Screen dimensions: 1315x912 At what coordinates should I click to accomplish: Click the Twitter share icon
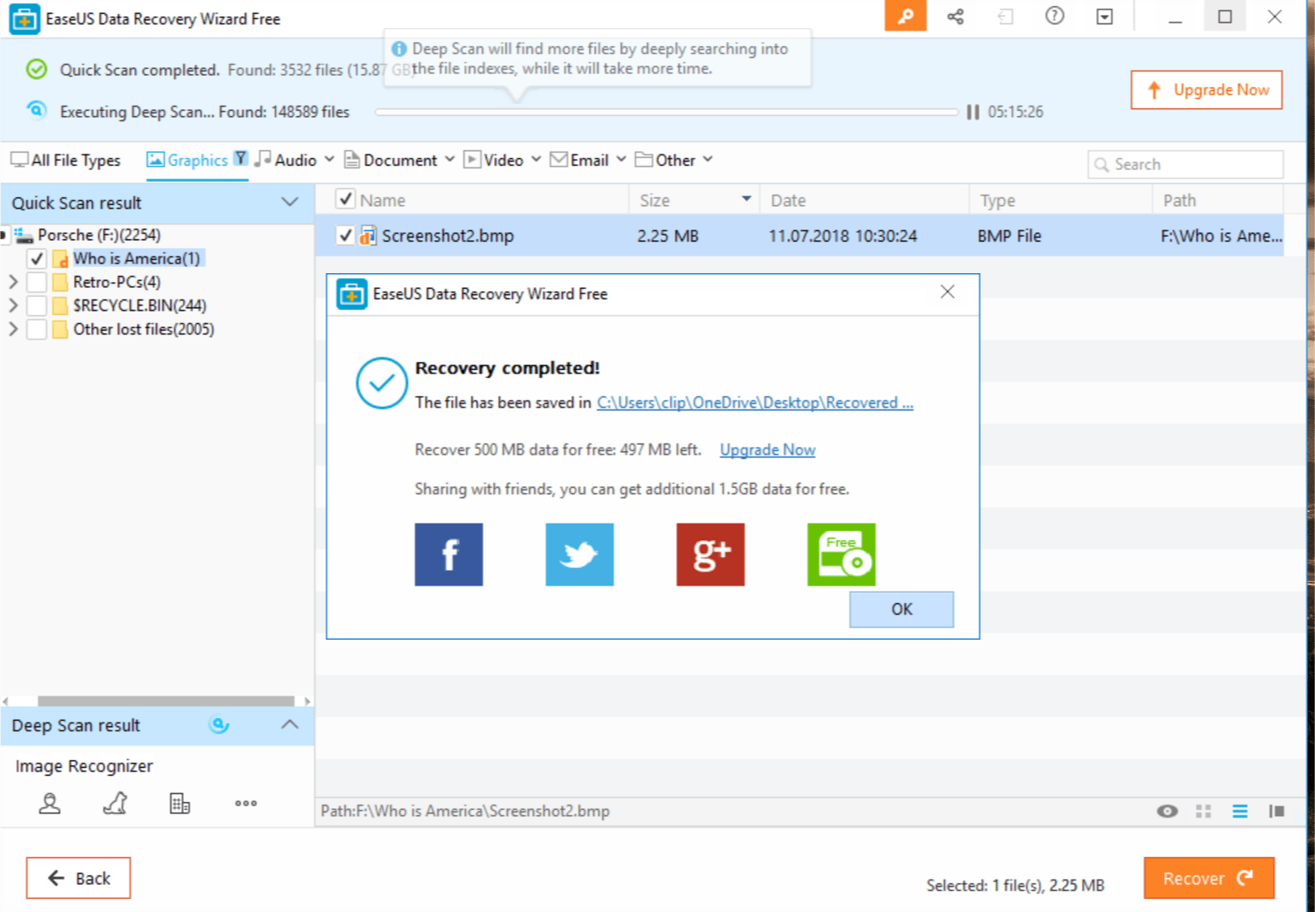(579, 554)
